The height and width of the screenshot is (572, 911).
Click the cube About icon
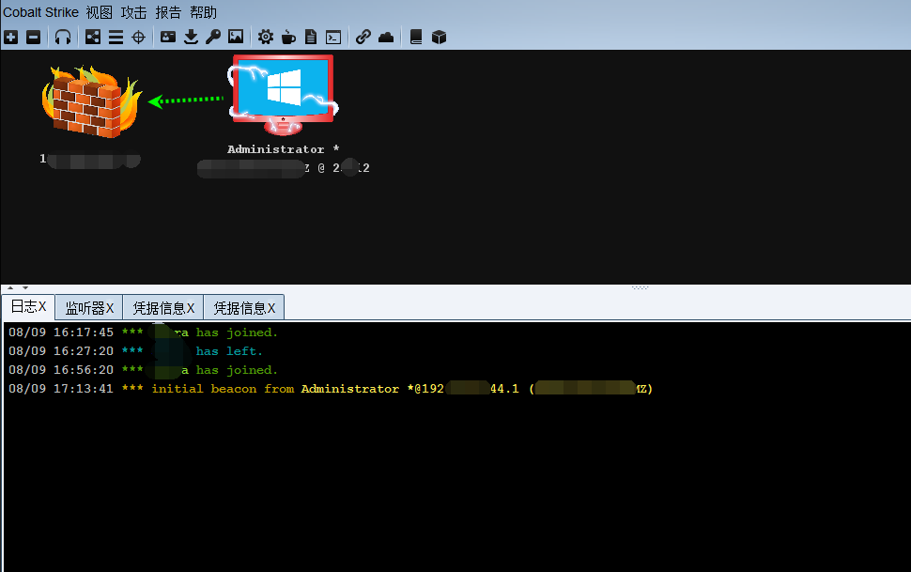pos(440,38)
